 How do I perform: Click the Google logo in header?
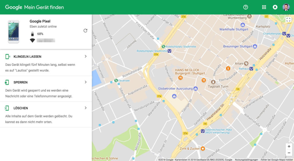(x=14, y=7)
